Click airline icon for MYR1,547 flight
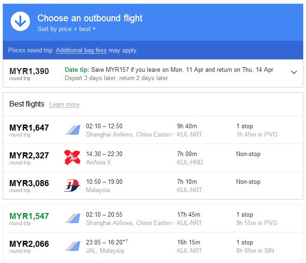Viewport: 306px width, 263px height. coord(73,219)
